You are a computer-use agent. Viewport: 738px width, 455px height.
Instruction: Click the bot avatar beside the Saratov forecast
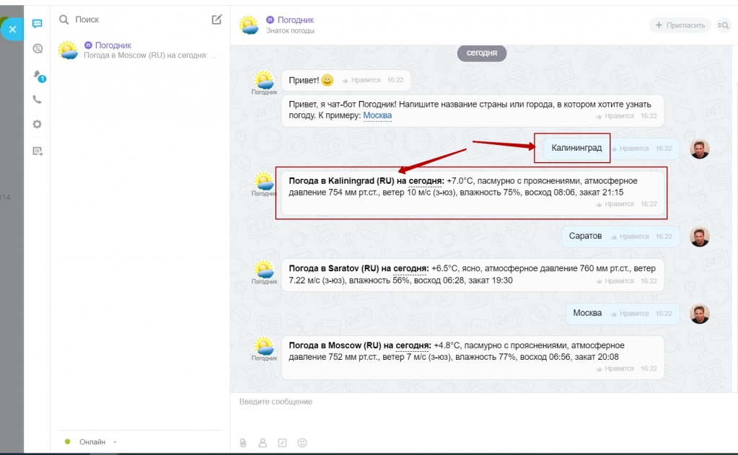pos(264,269)
